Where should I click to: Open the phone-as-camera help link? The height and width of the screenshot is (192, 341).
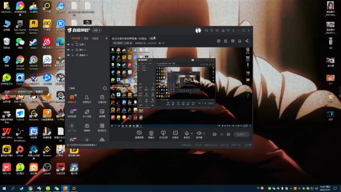[83, 145]
